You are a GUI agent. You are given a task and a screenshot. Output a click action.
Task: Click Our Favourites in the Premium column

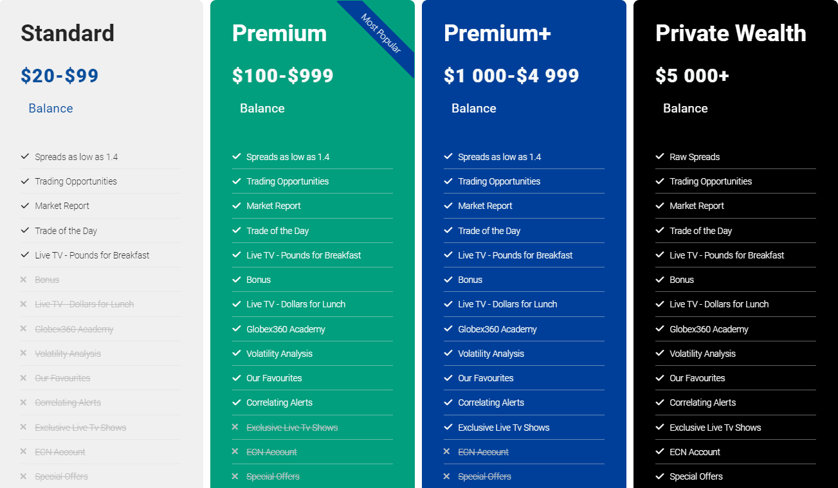274,378
